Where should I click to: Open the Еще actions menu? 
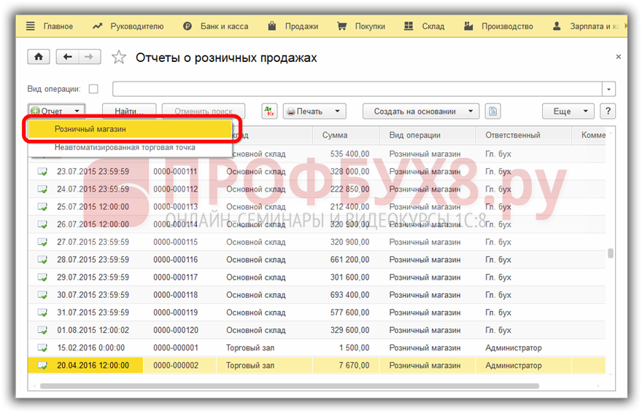(x=568, y=111)
